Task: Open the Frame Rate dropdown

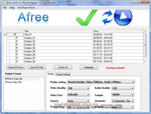Action: point(78,107)
